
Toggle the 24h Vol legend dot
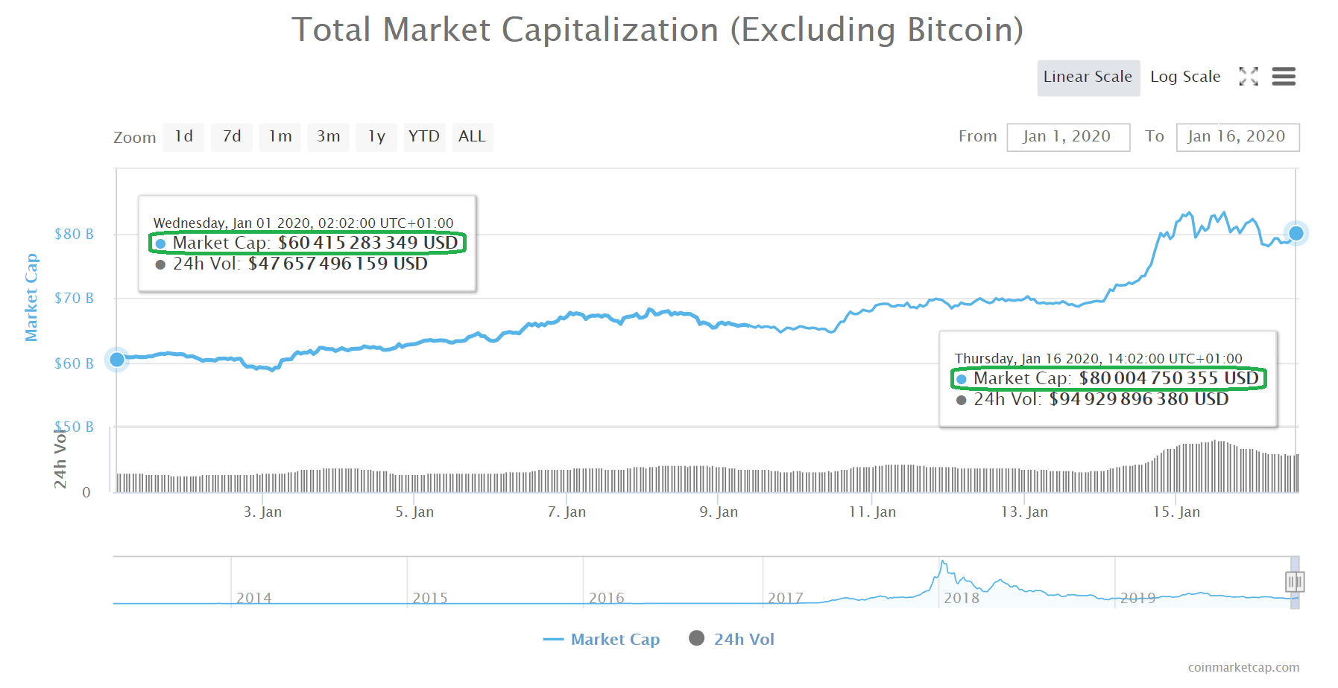click(x=697, y=638)
